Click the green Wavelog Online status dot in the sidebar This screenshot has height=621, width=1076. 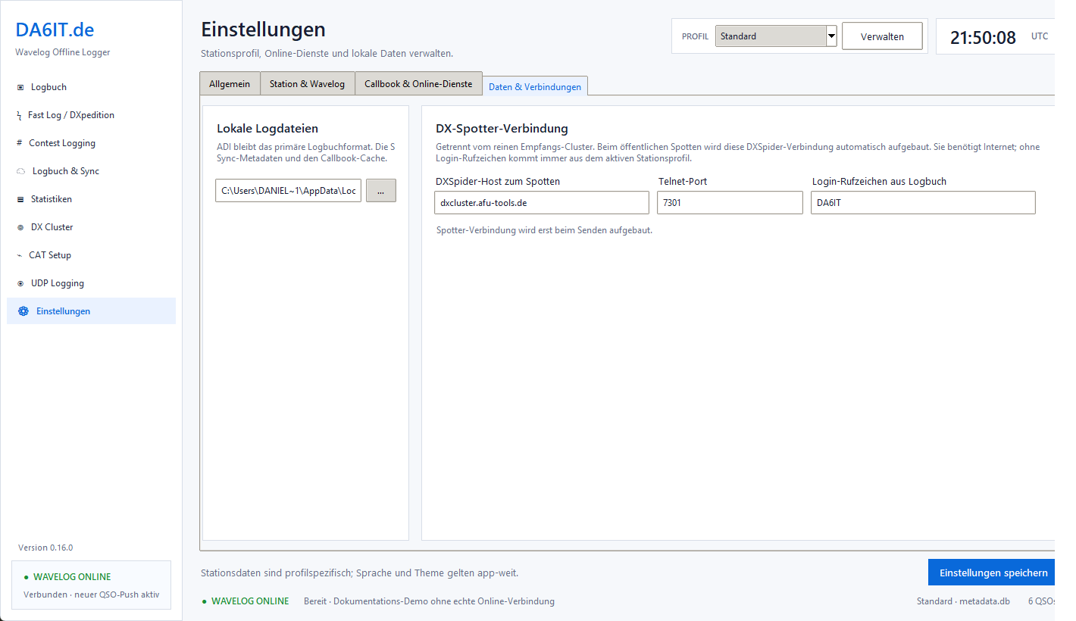tap(27, 577)
